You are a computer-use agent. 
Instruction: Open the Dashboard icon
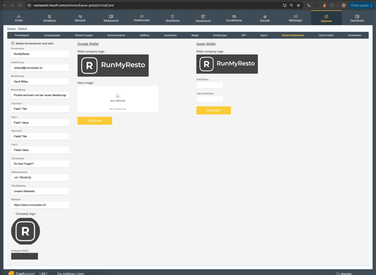(357, 16)
